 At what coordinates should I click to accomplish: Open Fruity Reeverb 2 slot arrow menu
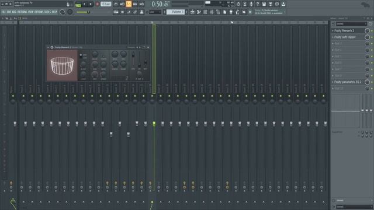click(x=333, y=31)
